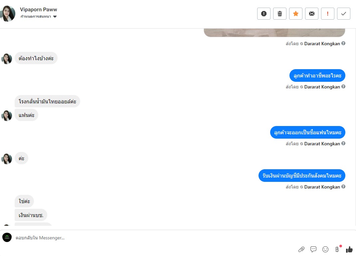The width and height of the screenshot is (356, 256).
Task: Mark conversation done with checkmark button
Action: [x=343, y=14]
